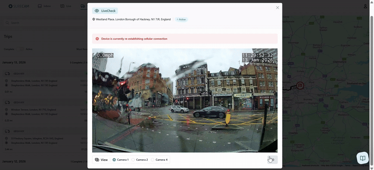Screen dimensions: 374x170
Task: Open the Live tab
Action: point(66,6)
